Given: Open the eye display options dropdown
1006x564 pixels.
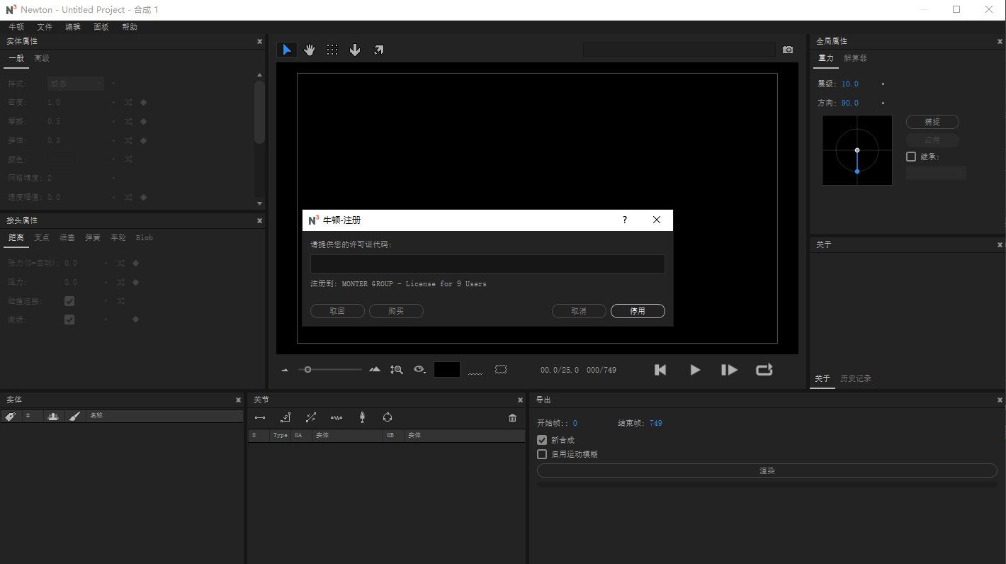Looking at the screenshot, I should pos(419,369).
